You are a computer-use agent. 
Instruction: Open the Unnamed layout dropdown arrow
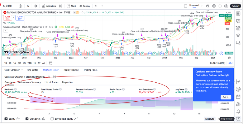tap(202, 6)
